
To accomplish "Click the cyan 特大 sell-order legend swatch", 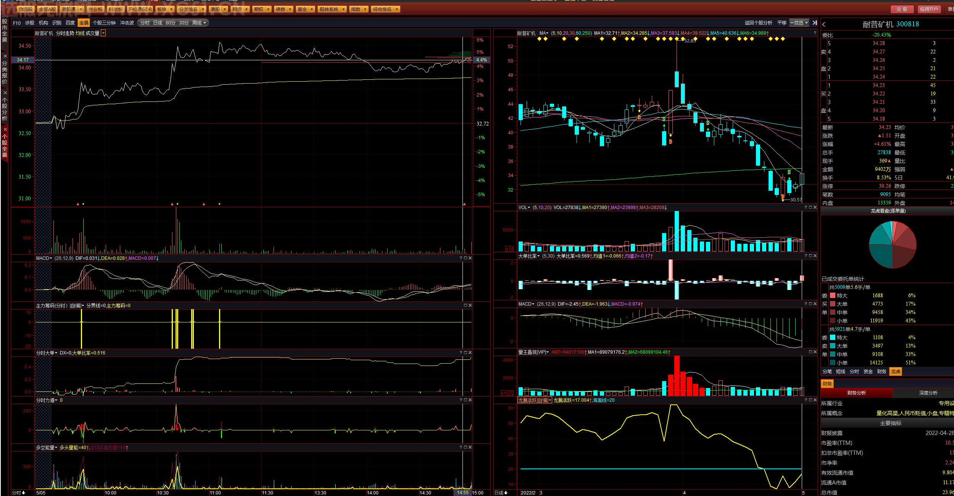I will (833, 338).
